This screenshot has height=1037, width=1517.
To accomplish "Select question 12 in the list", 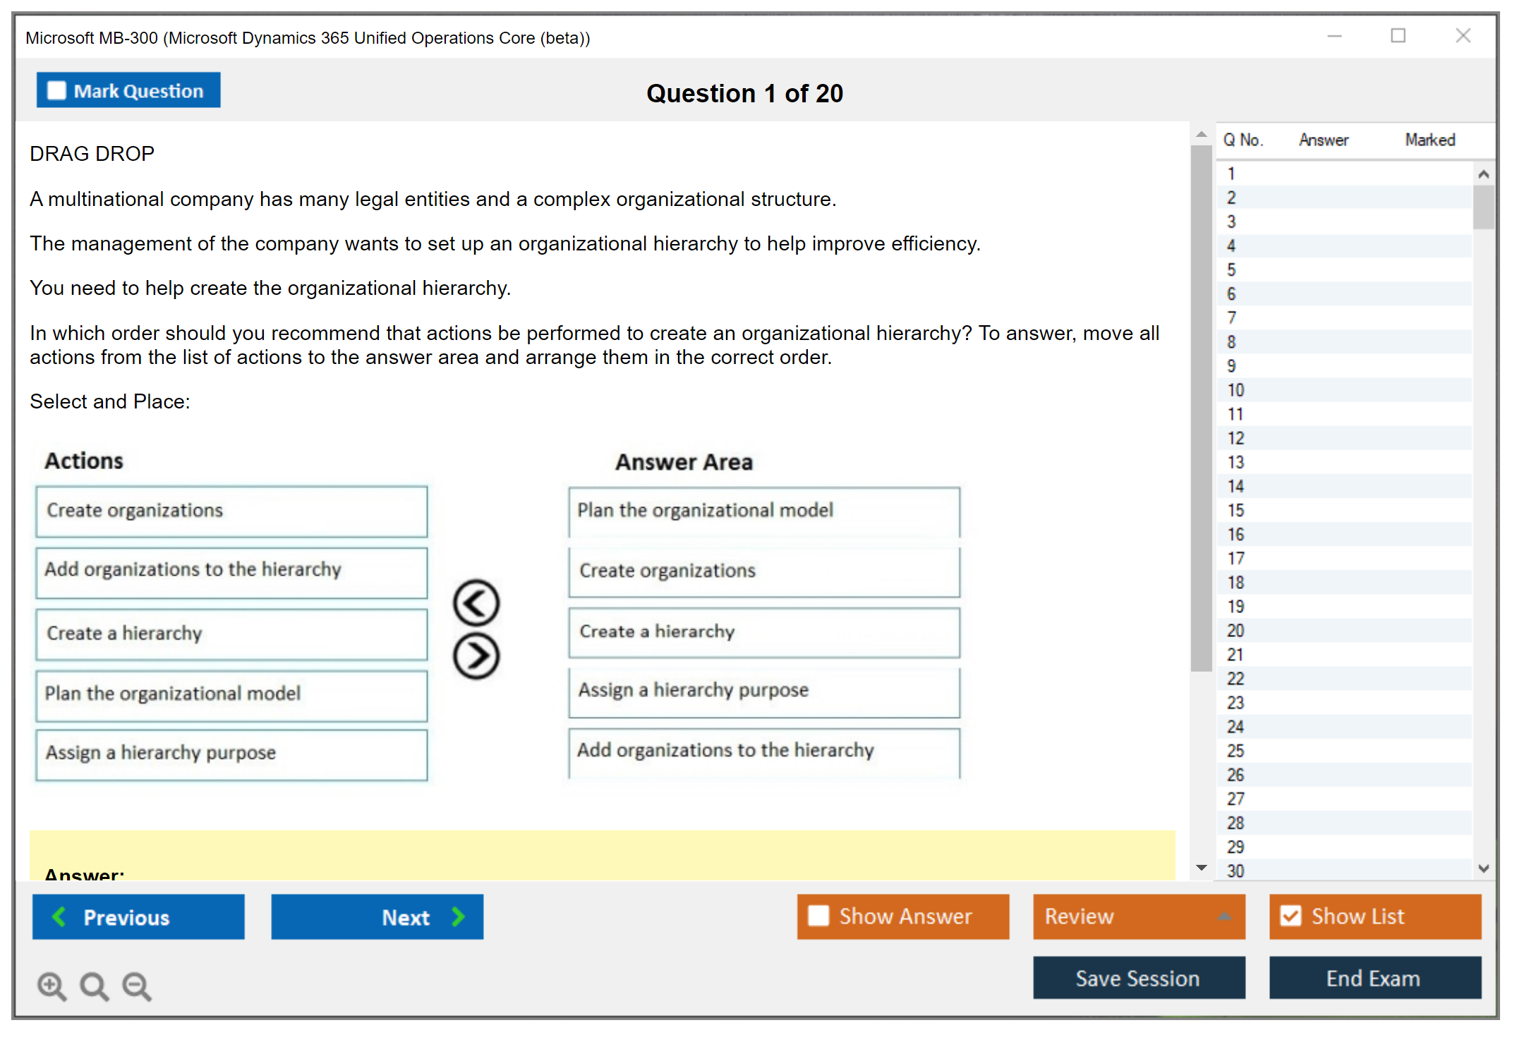I will [x=1235, y=438].
